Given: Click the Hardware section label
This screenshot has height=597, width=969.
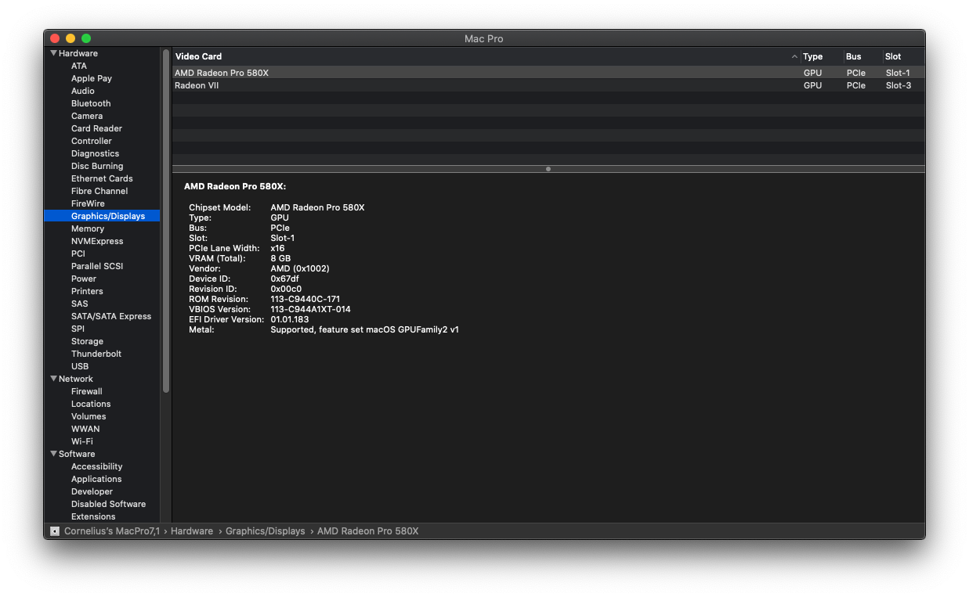Looking at the screenshot, I should click(x=78, y=53).
